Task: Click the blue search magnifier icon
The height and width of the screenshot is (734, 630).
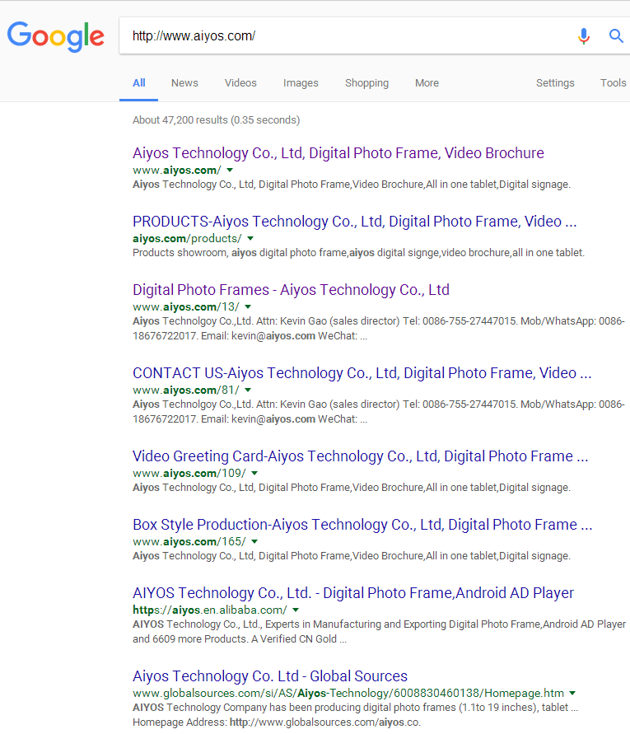Action: point(616,35)
